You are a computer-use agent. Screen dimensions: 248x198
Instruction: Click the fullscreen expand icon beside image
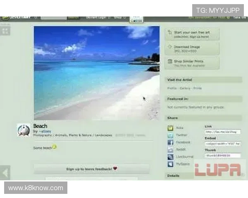[5, 31]
